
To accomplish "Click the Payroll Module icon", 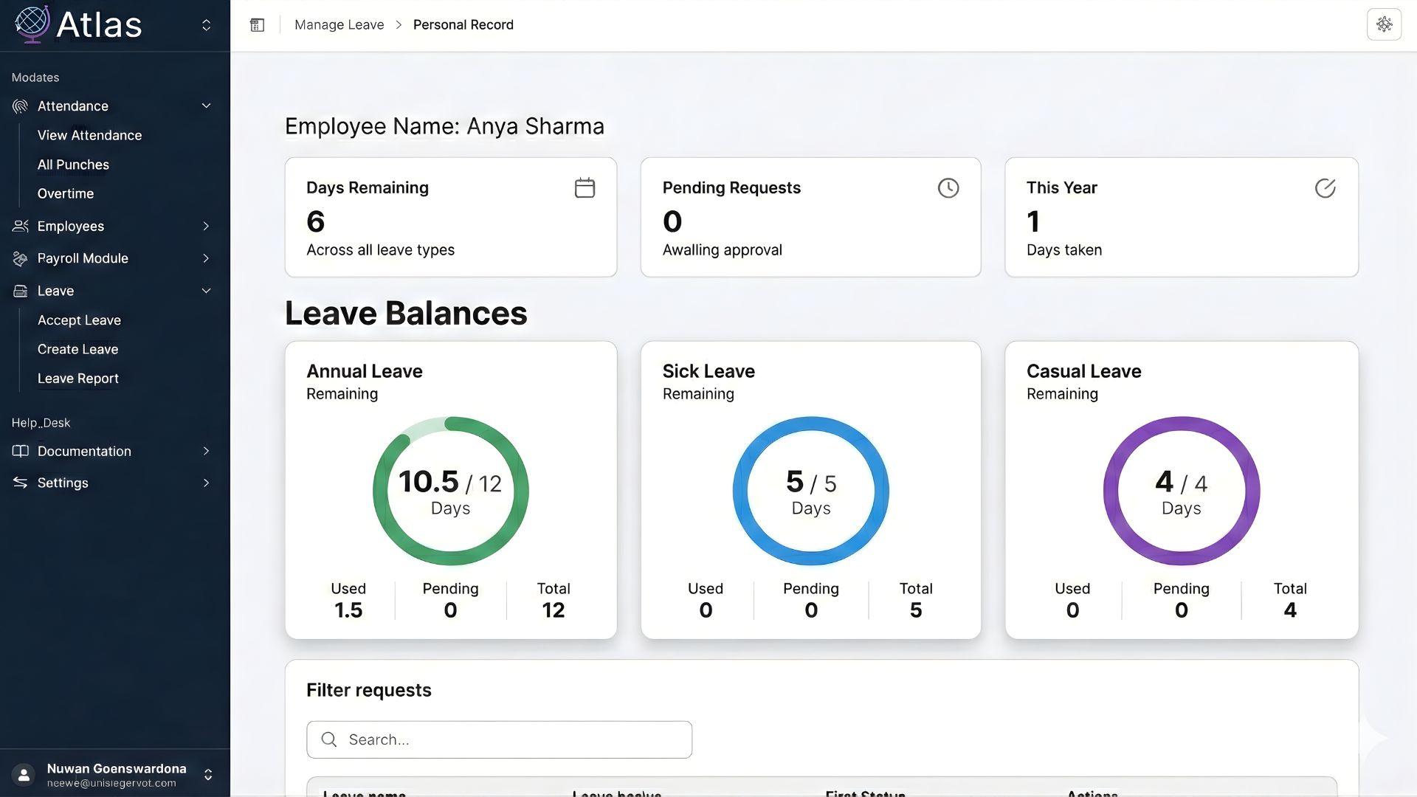I will coord(20,258).
